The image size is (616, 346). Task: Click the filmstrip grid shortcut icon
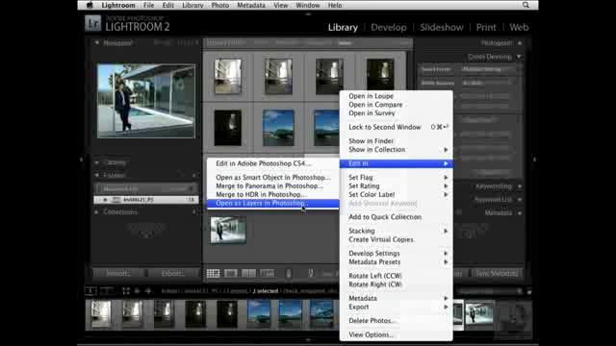126,290
